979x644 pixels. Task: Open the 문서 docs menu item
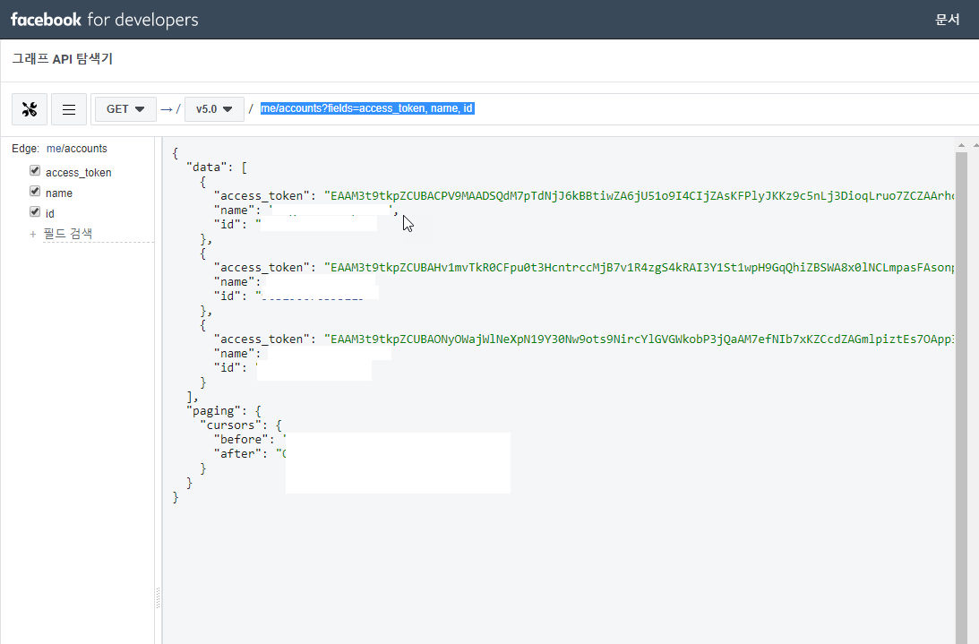click(947, 20)
